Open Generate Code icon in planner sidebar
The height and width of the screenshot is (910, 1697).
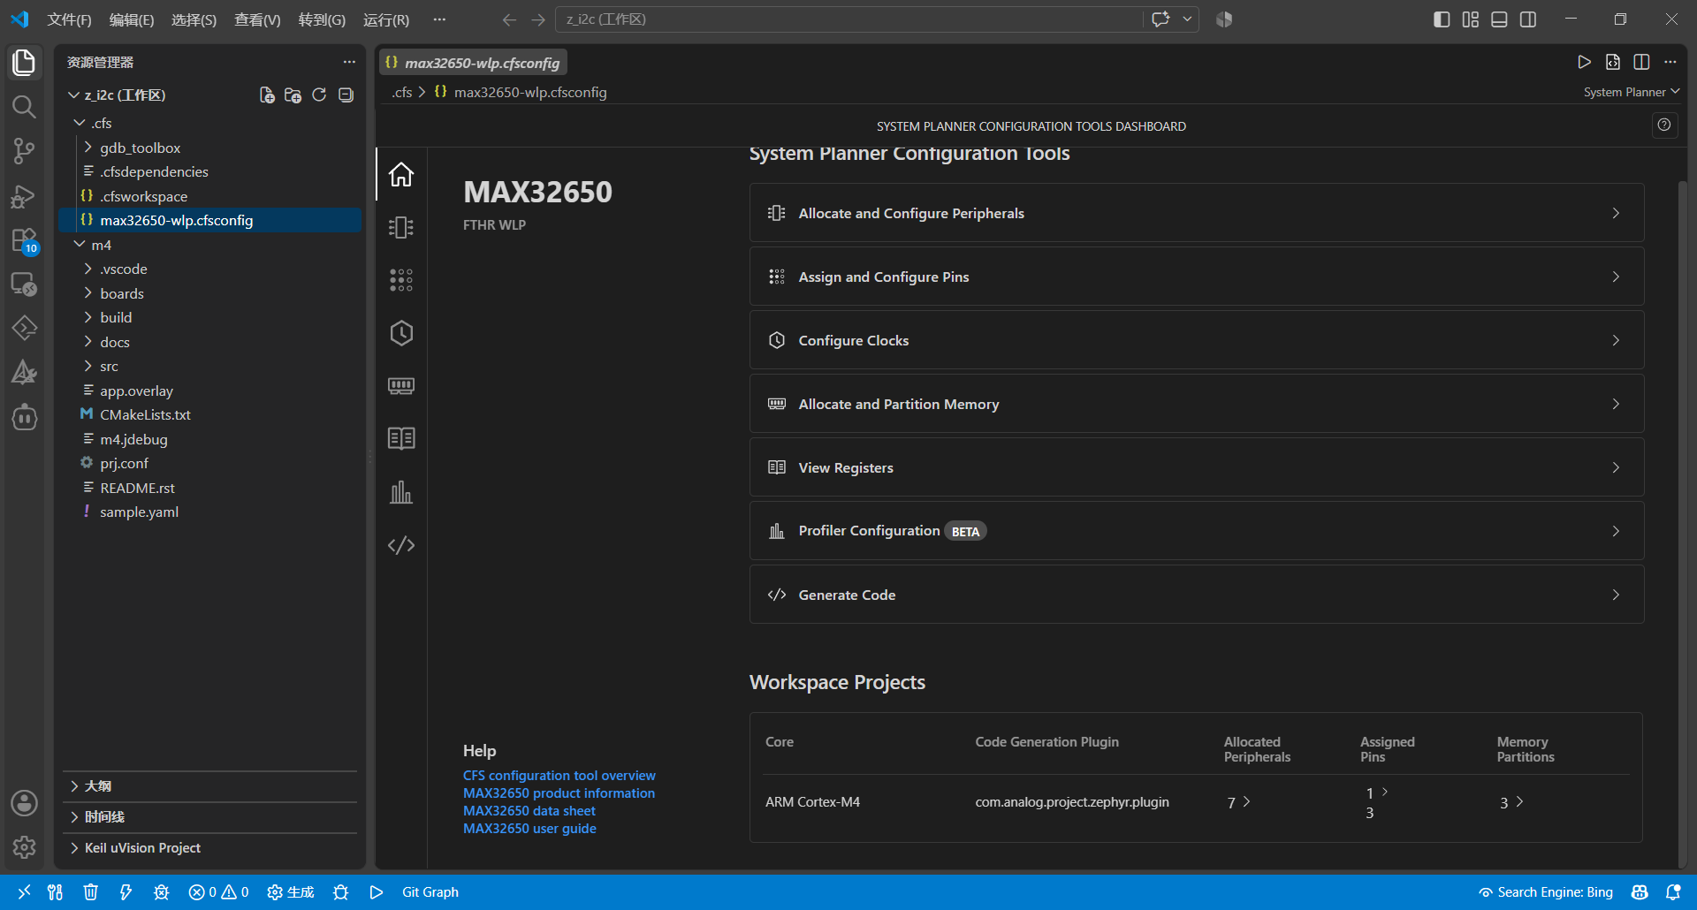point(401,545)
